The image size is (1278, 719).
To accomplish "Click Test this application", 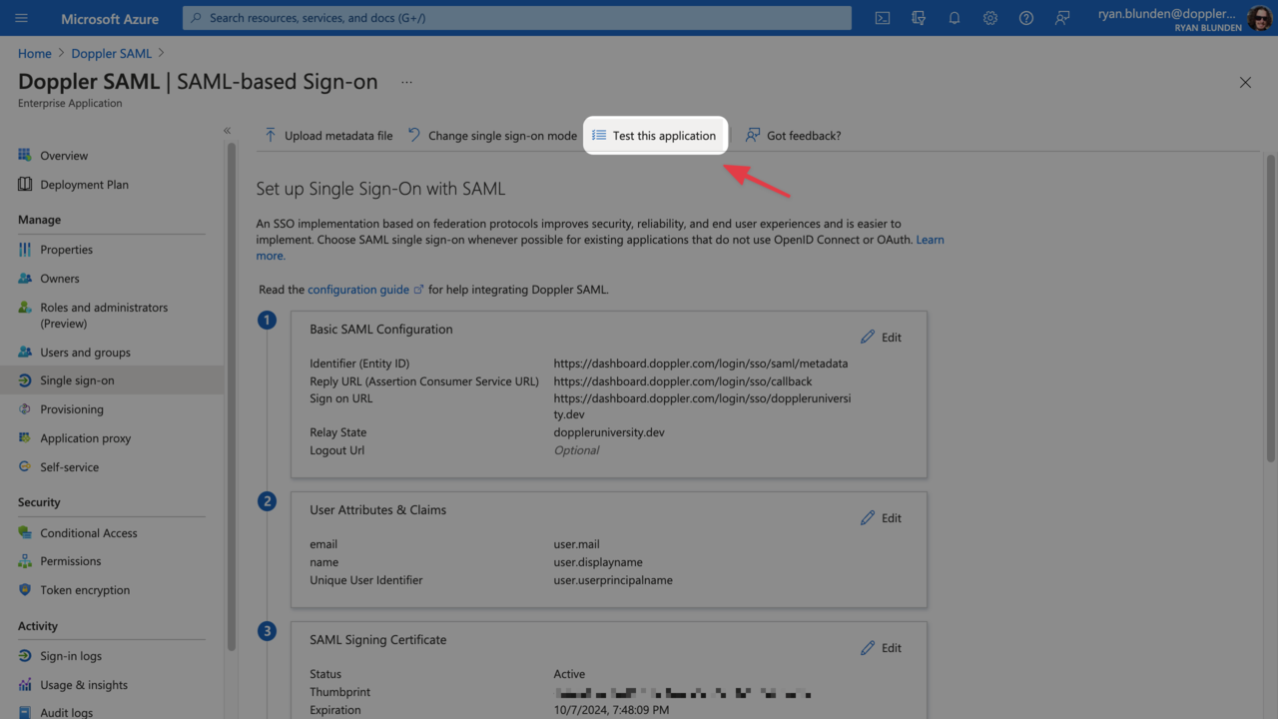I will point(654,135).
